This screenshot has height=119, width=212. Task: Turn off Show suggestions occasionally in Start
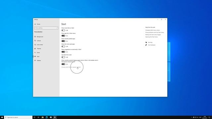click(63, 52)
